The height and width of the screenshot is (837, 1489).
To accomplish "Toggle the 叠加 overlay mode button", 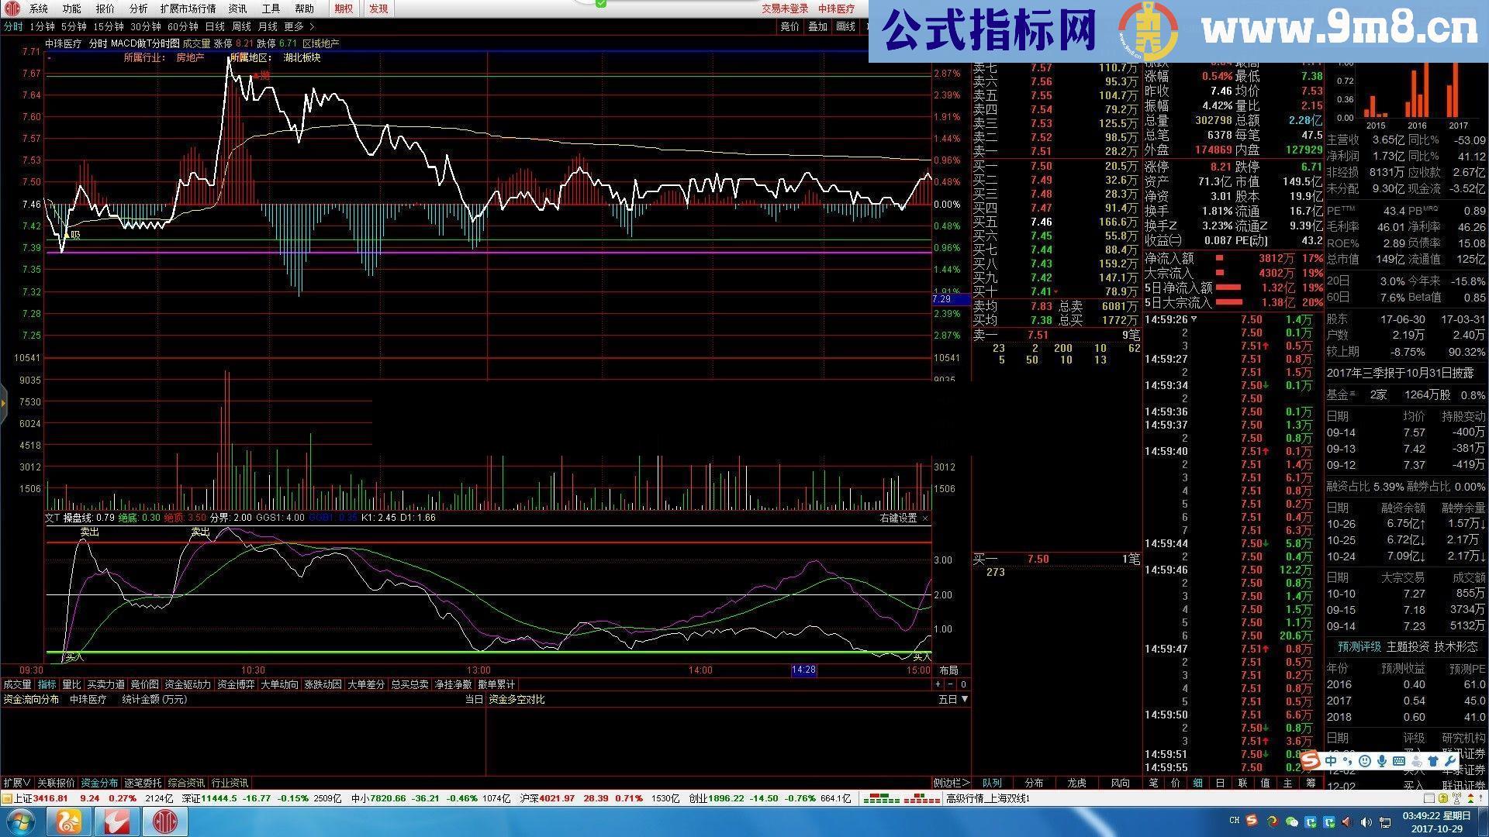I will 817,26.
